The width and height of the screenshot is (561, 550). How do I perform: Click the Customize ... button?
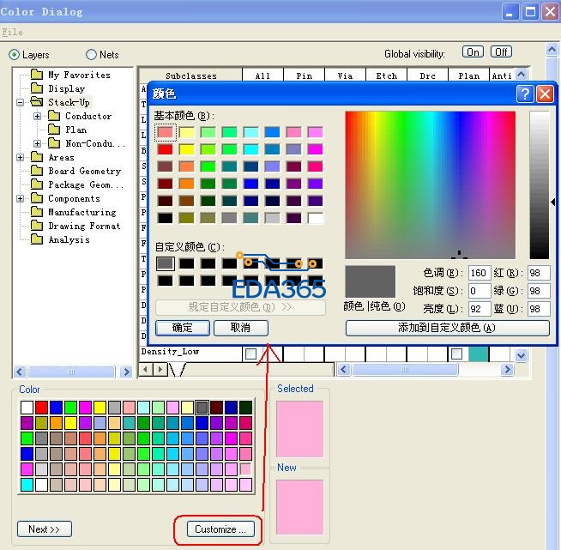[220, 529]
